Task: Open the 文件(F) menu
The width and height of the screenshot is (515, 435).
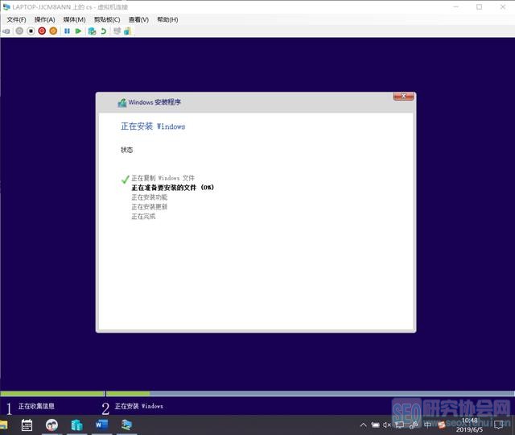Action: (16, 19)
